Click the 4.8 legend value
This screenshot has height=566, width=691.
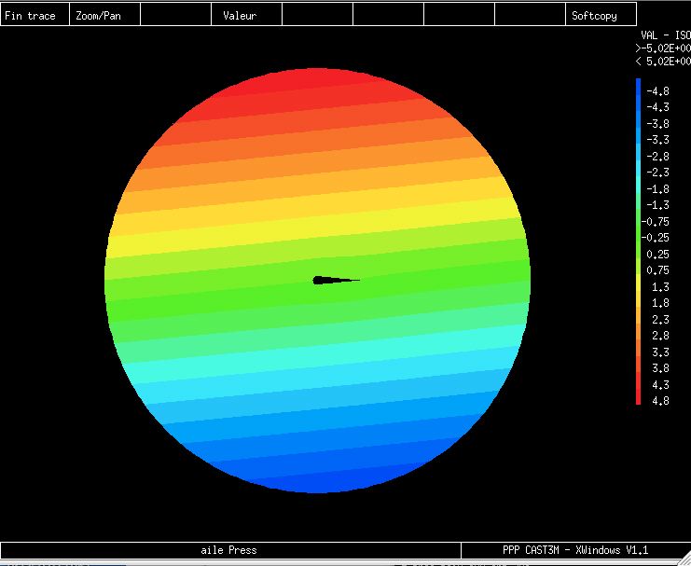[660, 401]
